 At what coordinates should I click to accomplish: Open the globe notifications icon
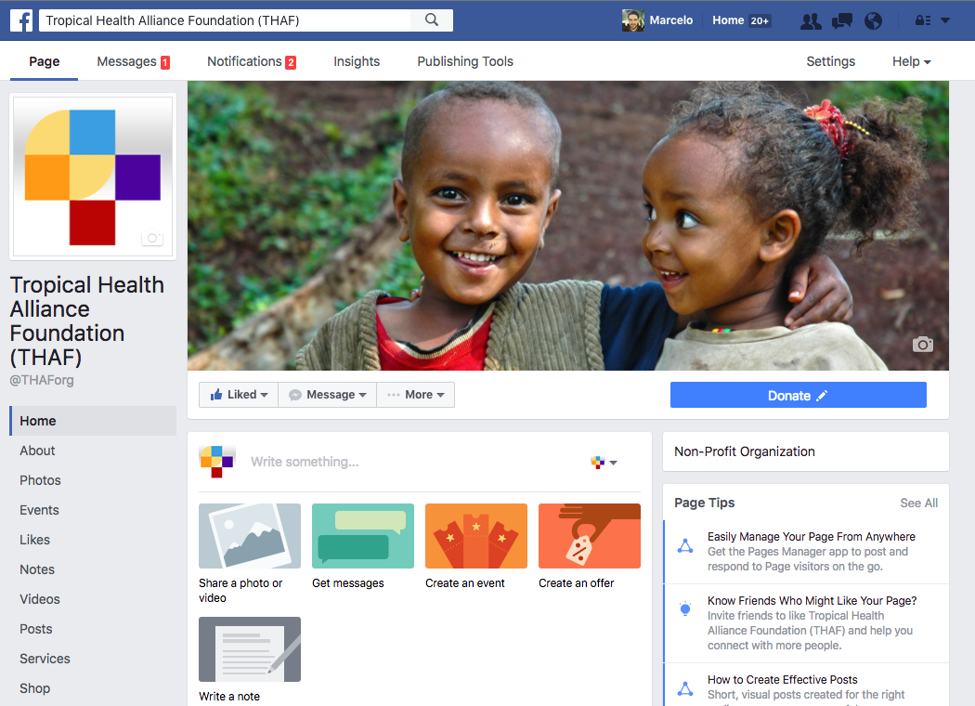(873, 21)
